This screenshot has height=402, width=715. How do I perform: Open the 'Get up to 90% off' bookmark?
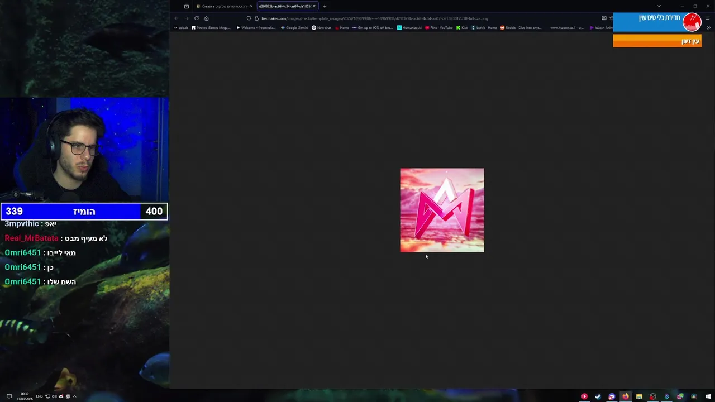click(373, 28)
